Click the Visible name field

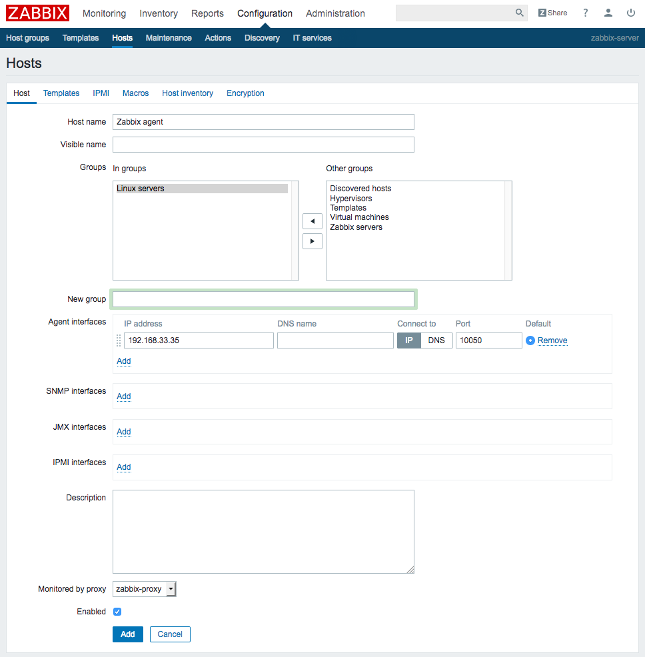click(263, 145)
